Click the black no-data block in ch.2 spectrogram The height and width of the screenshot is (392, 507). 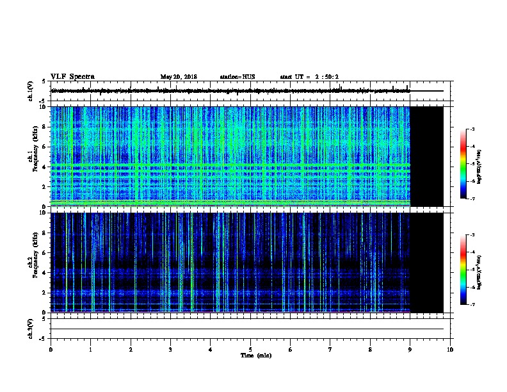click(426, 263)
